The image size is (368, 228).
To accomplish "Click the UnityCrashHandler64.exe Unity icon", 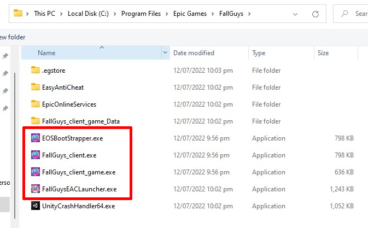I will [x=36, y=206].
